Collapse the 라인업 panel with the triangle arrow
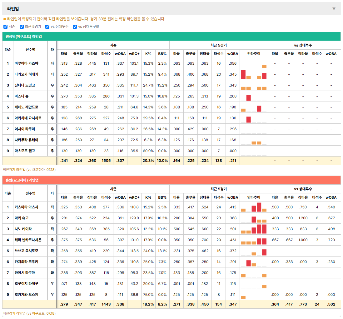343x319 pixels. coord(334,9)
